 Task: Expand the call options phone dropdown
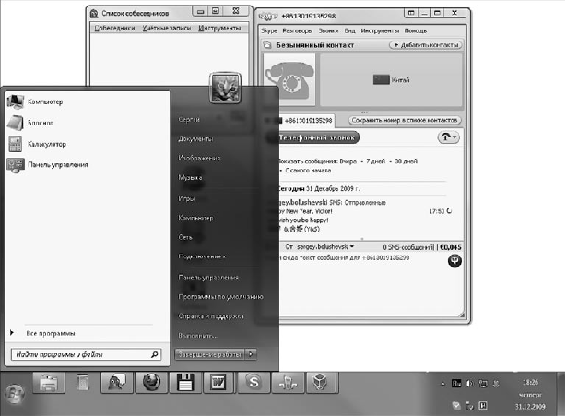pos(449,137)
